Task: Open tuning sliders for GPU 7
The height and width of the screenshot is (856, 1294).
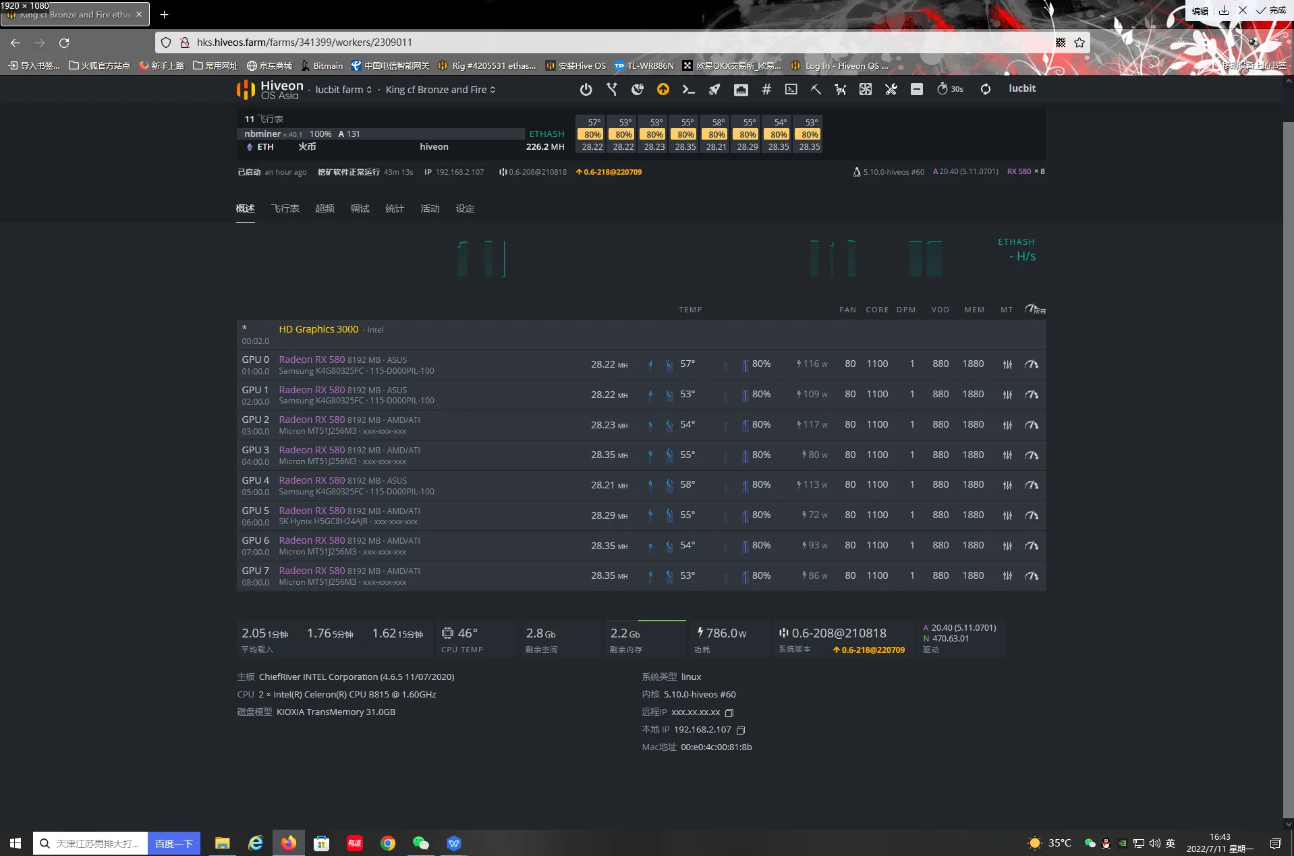Action: (x=1007, y=576)
